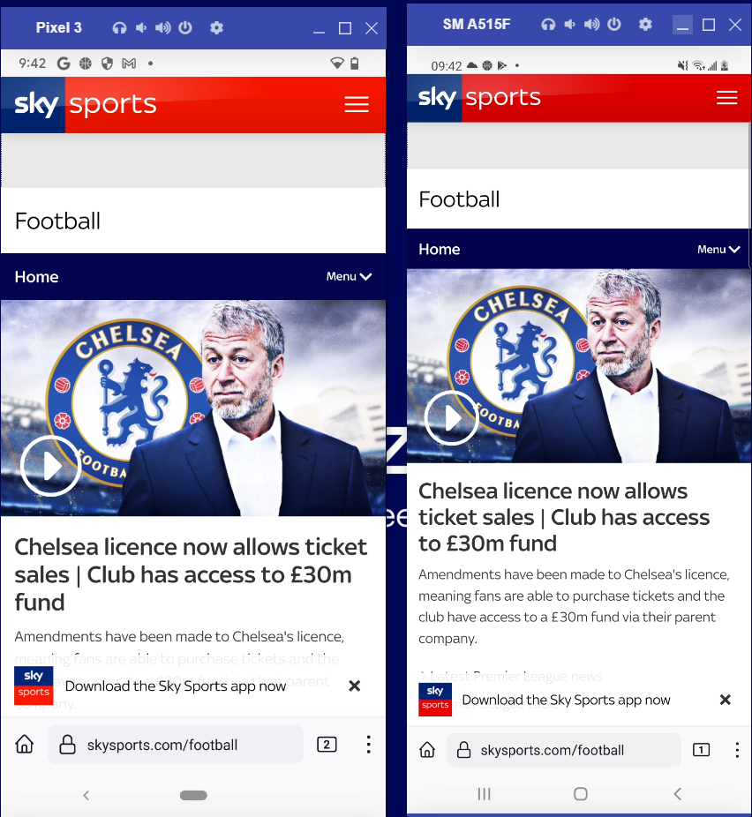Image resolution: width=752 pixels, height=817 pixels.
Task: Open tab switcher showing 1 tab on SM A515F
Action: [701, 750]
